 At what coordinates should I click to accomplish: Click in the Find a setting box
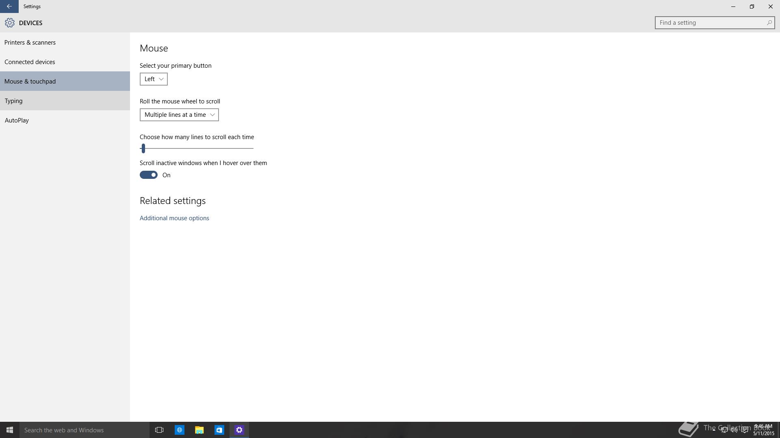(x=715, y=23)
